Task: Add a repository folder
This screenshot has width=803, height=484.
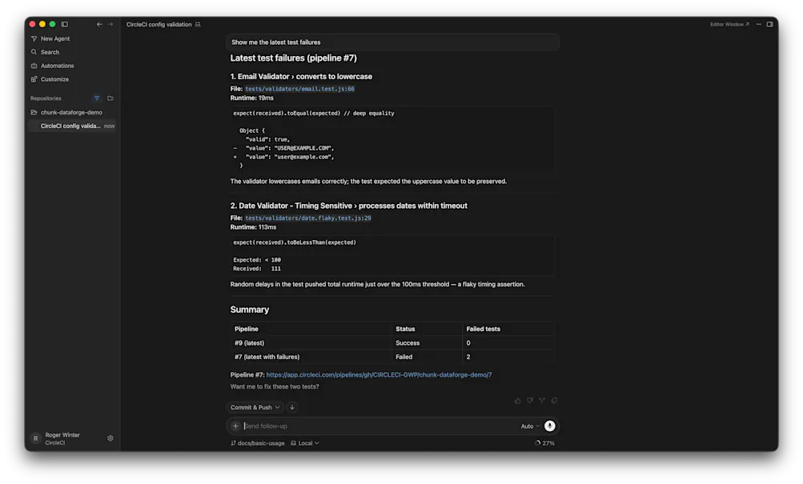Action: coord(110,98)
